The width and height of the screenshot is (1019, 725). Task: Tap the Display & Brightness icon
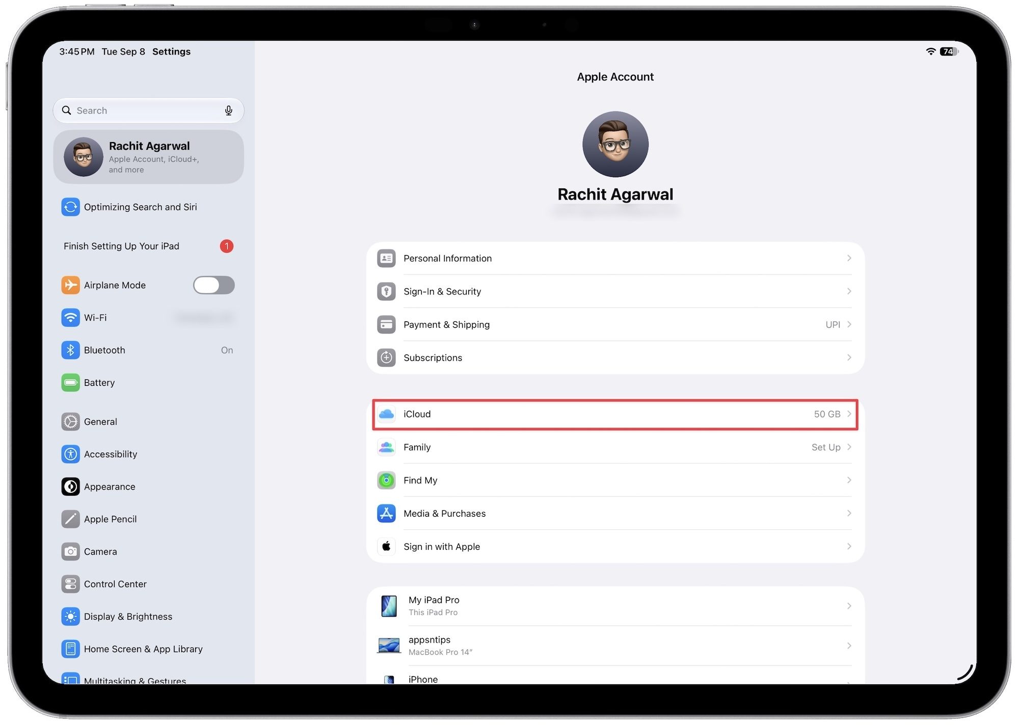(x=70, y=617)
